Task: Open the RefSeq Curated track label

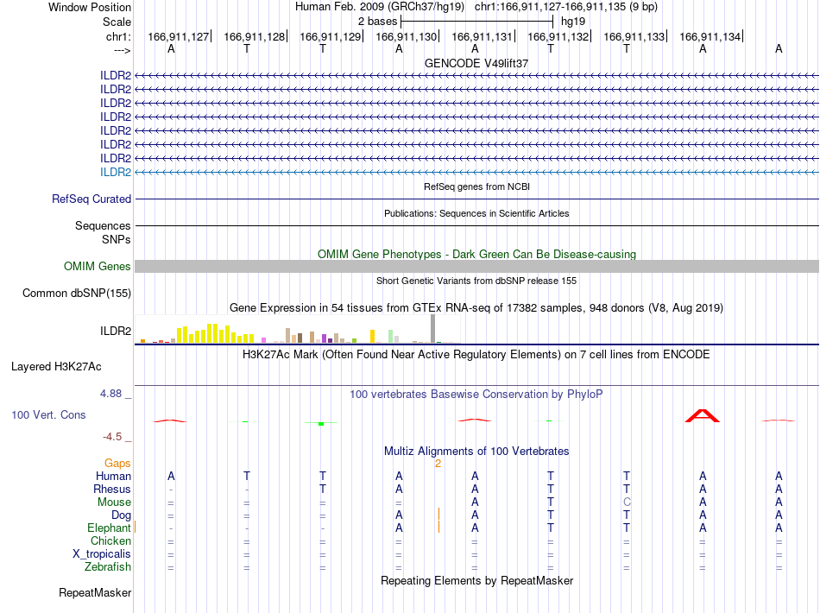Action: coord(91,199)
